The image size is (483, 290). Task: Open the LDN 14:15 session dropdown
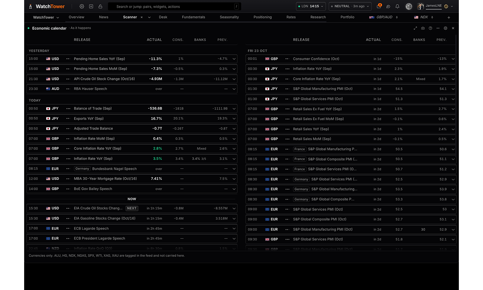[311, 6]
